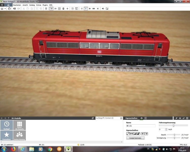Pause the simulation

point(82,9)
